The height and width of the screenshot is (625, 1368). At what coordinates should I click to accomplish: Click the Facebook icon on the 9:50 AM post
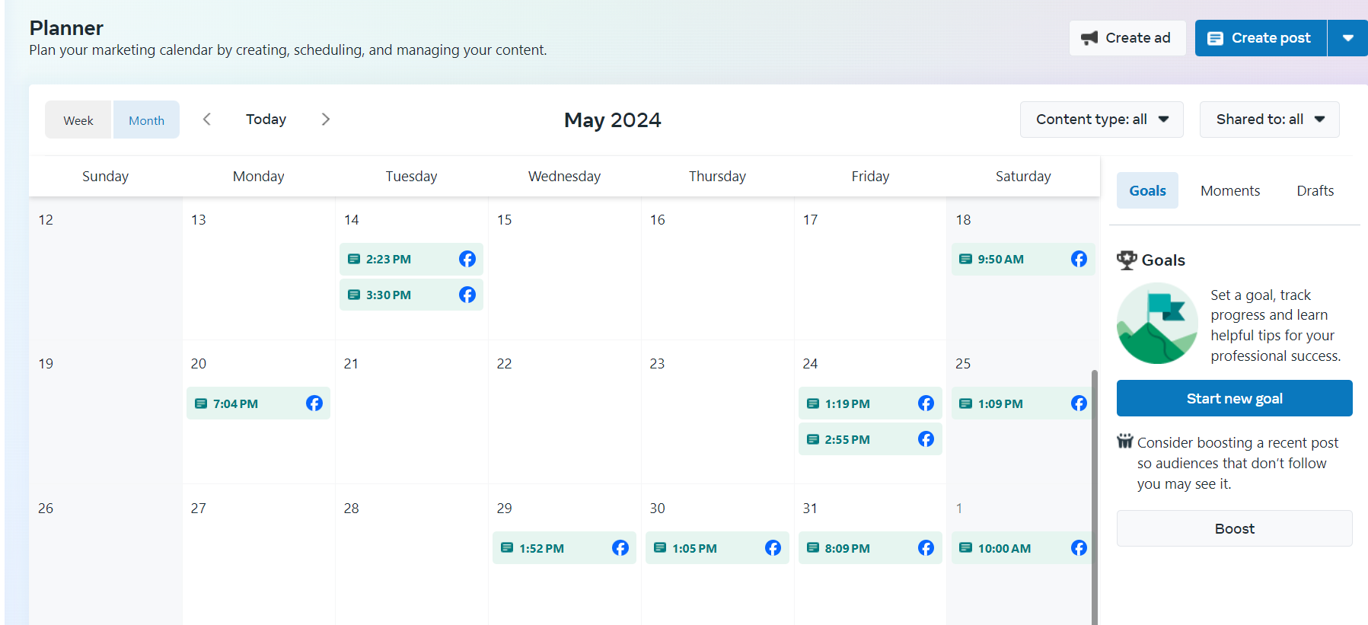(1079, 259)
